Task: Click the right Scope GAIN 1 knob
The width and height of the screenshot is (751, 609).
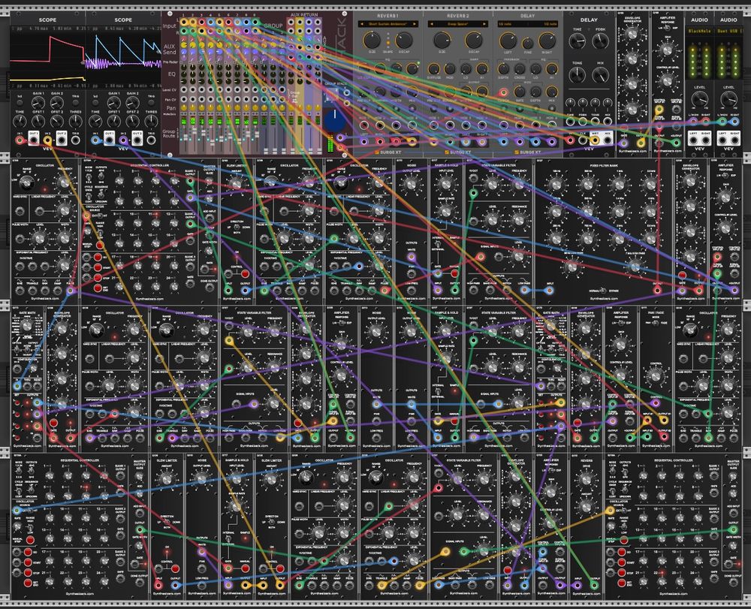Action: click(x=113, y=103)
